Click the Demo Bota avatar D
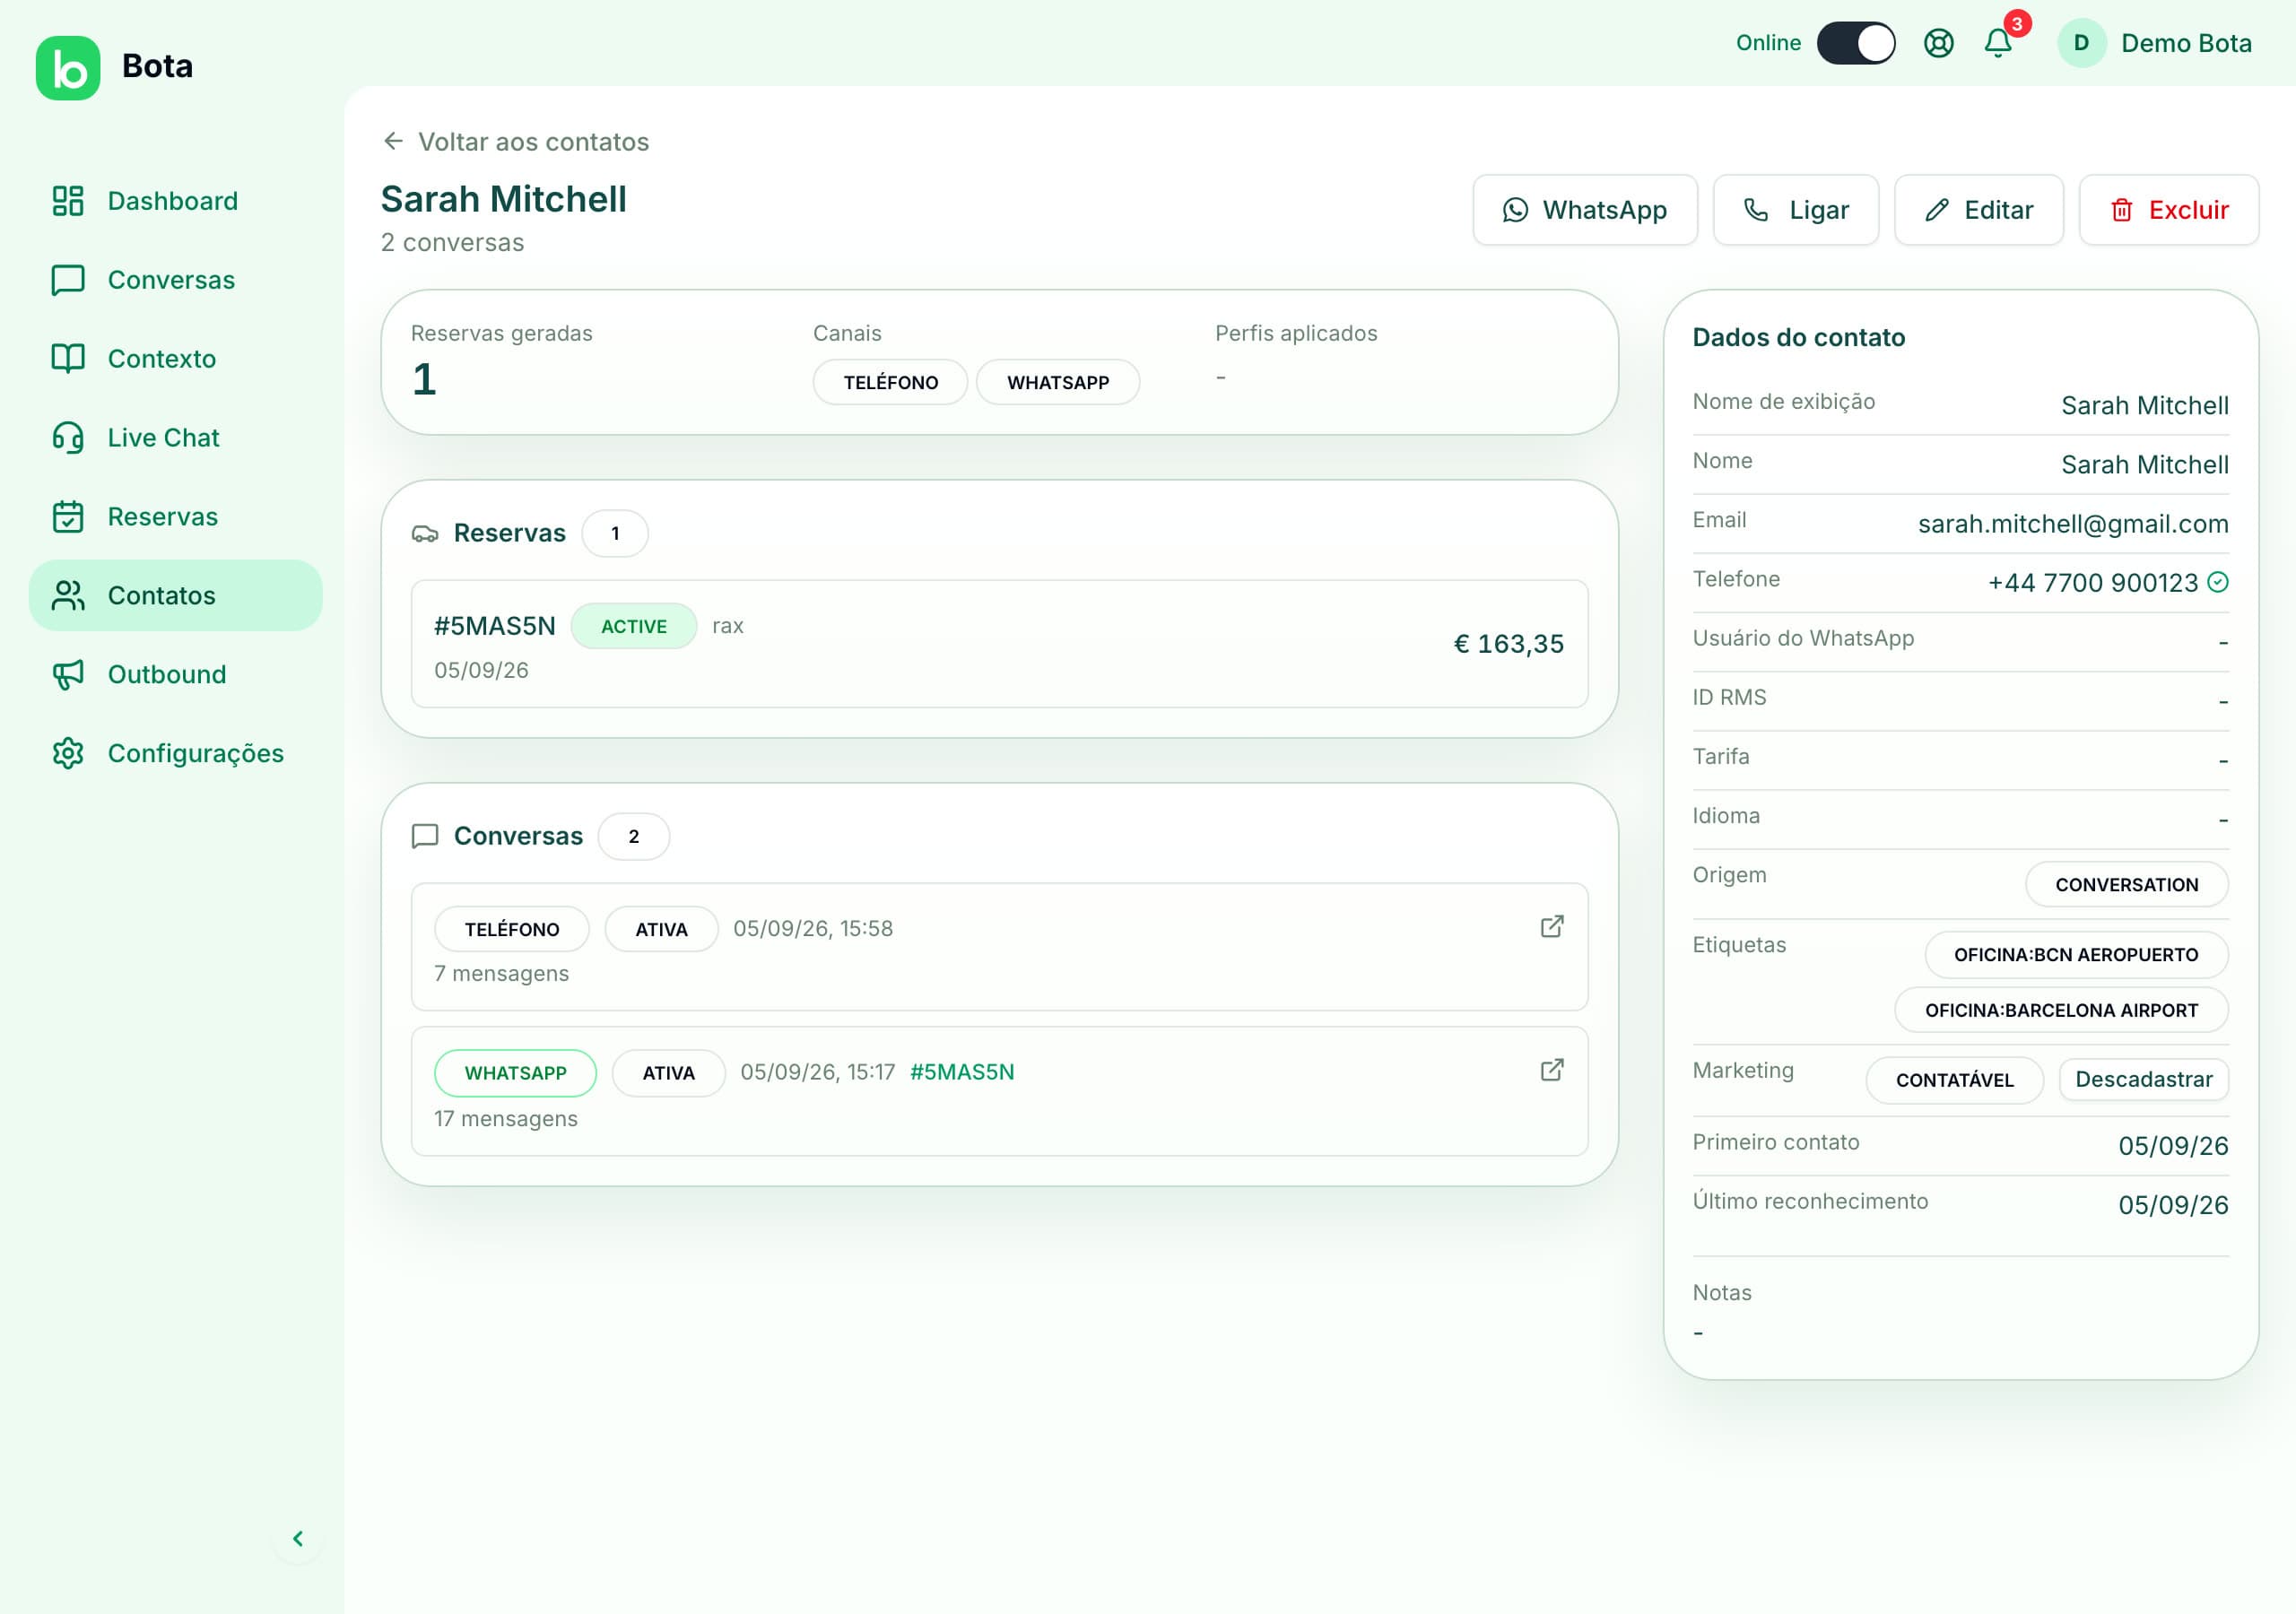The image size is (2296, 1614). click(x=2081, y=43)
